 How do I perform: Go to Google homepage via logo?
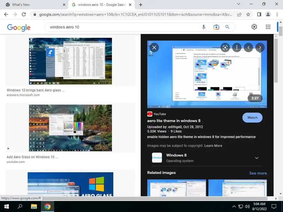click(x=19, y=27)
